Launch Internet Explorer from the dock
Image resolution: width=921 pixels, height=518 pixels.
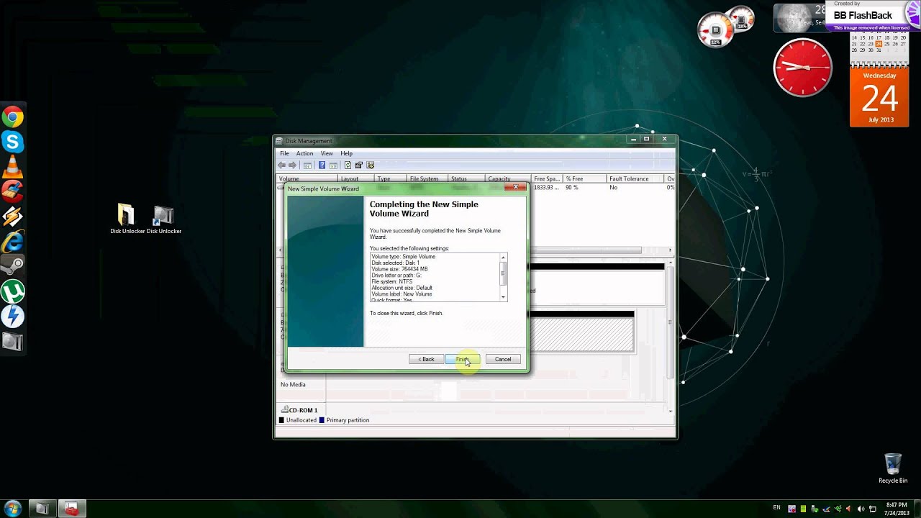tap(12, 242)
